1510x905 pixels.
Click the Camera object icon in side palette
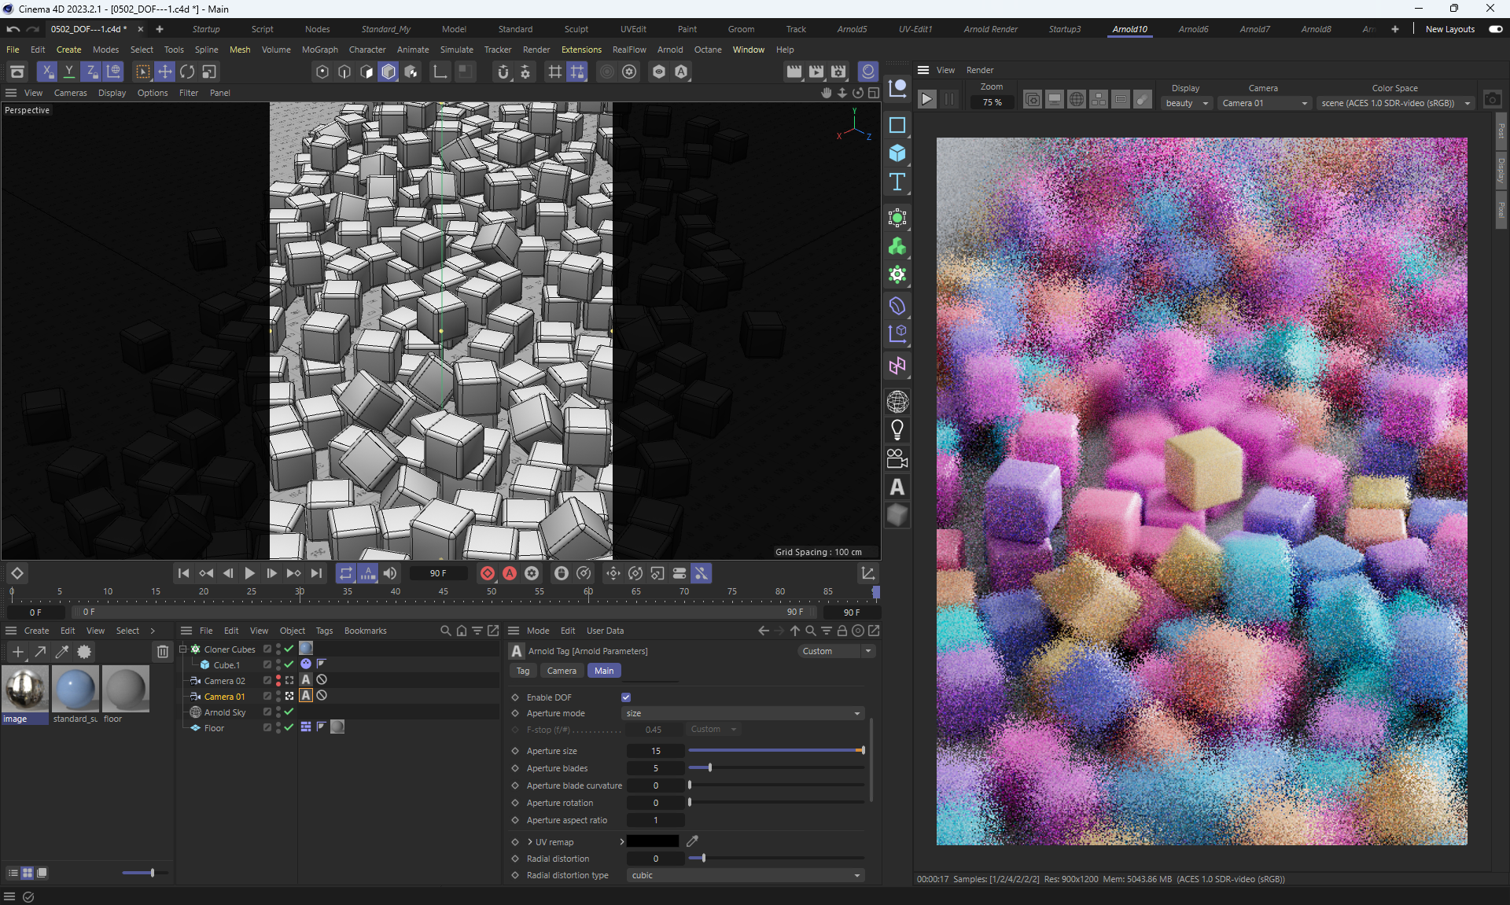(x=897, y=458)
